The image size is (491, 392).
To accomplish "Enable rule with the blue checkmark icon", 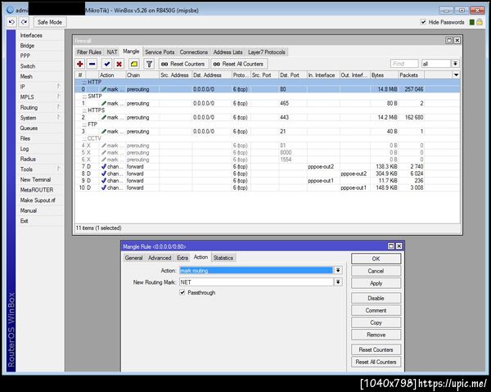I will click(x=106, y=64).
